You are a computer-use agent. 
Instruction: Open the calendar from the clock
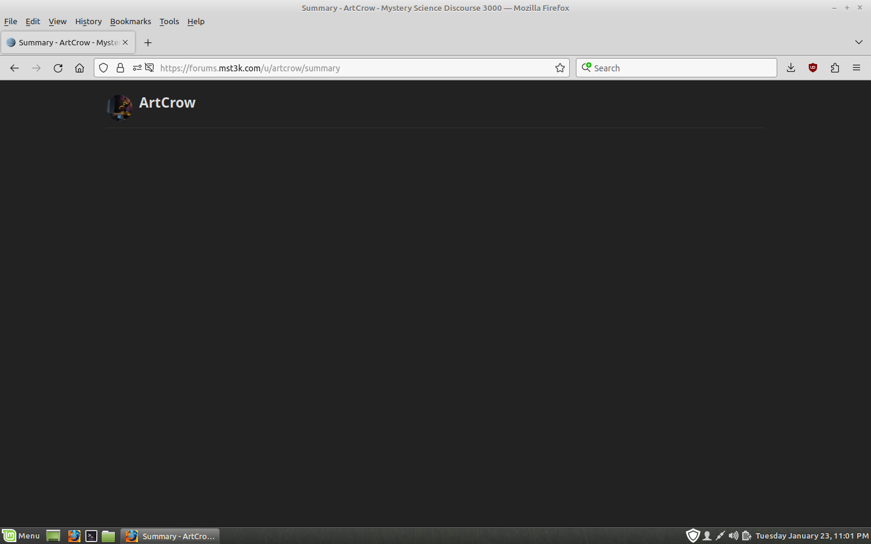812,536
